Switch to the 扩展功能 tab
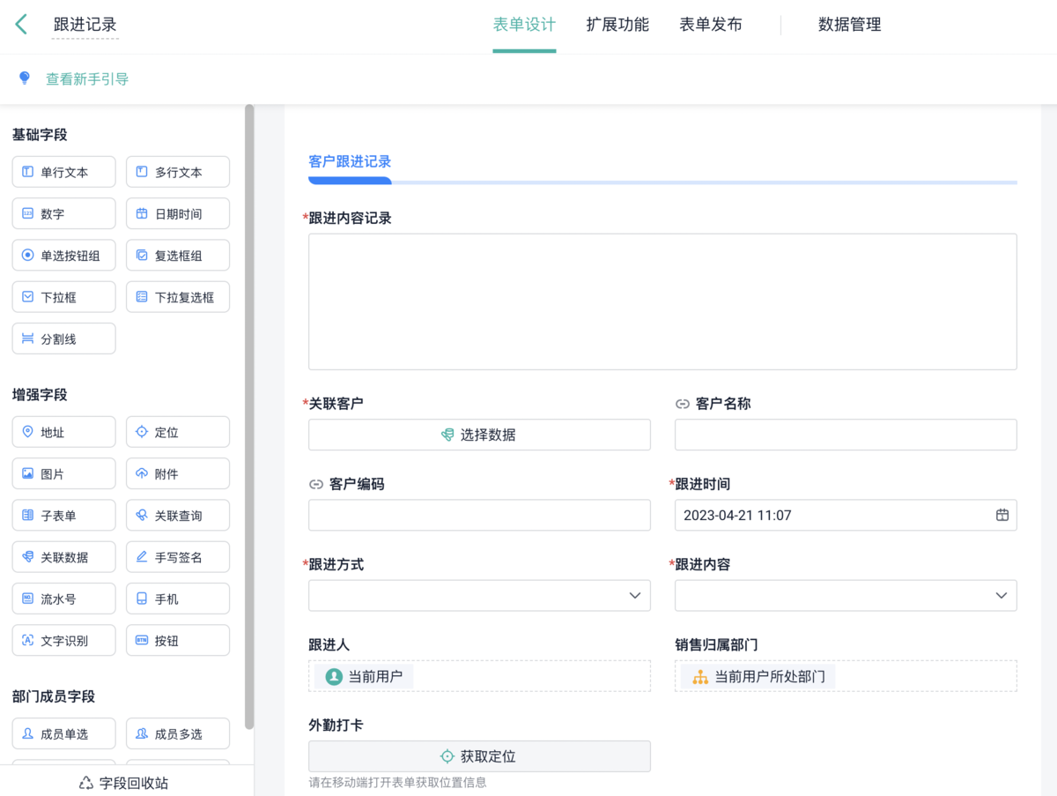Image resolution: width=1057 pixels, height=796 pixels. (x=617, y=25)
